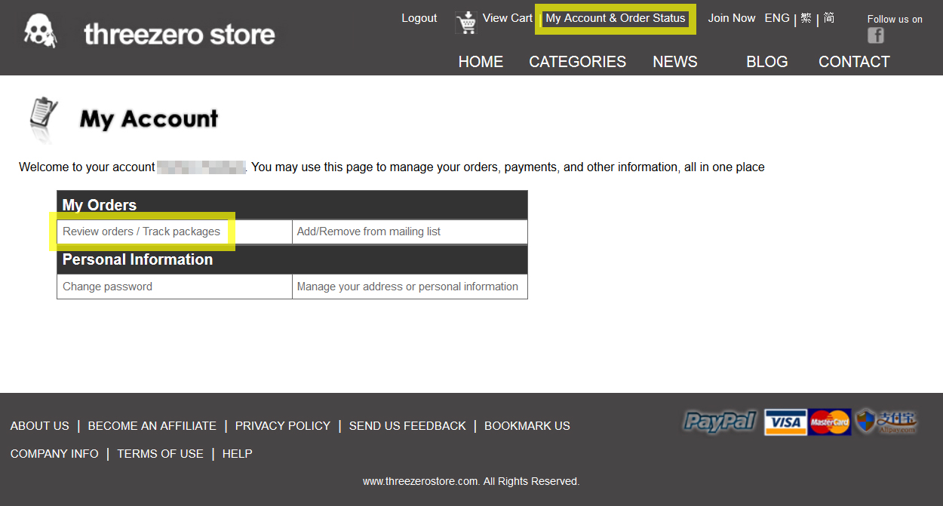Switch language to Traditional Chinese 繁
943x506 pixels.
tap(806, 18)
